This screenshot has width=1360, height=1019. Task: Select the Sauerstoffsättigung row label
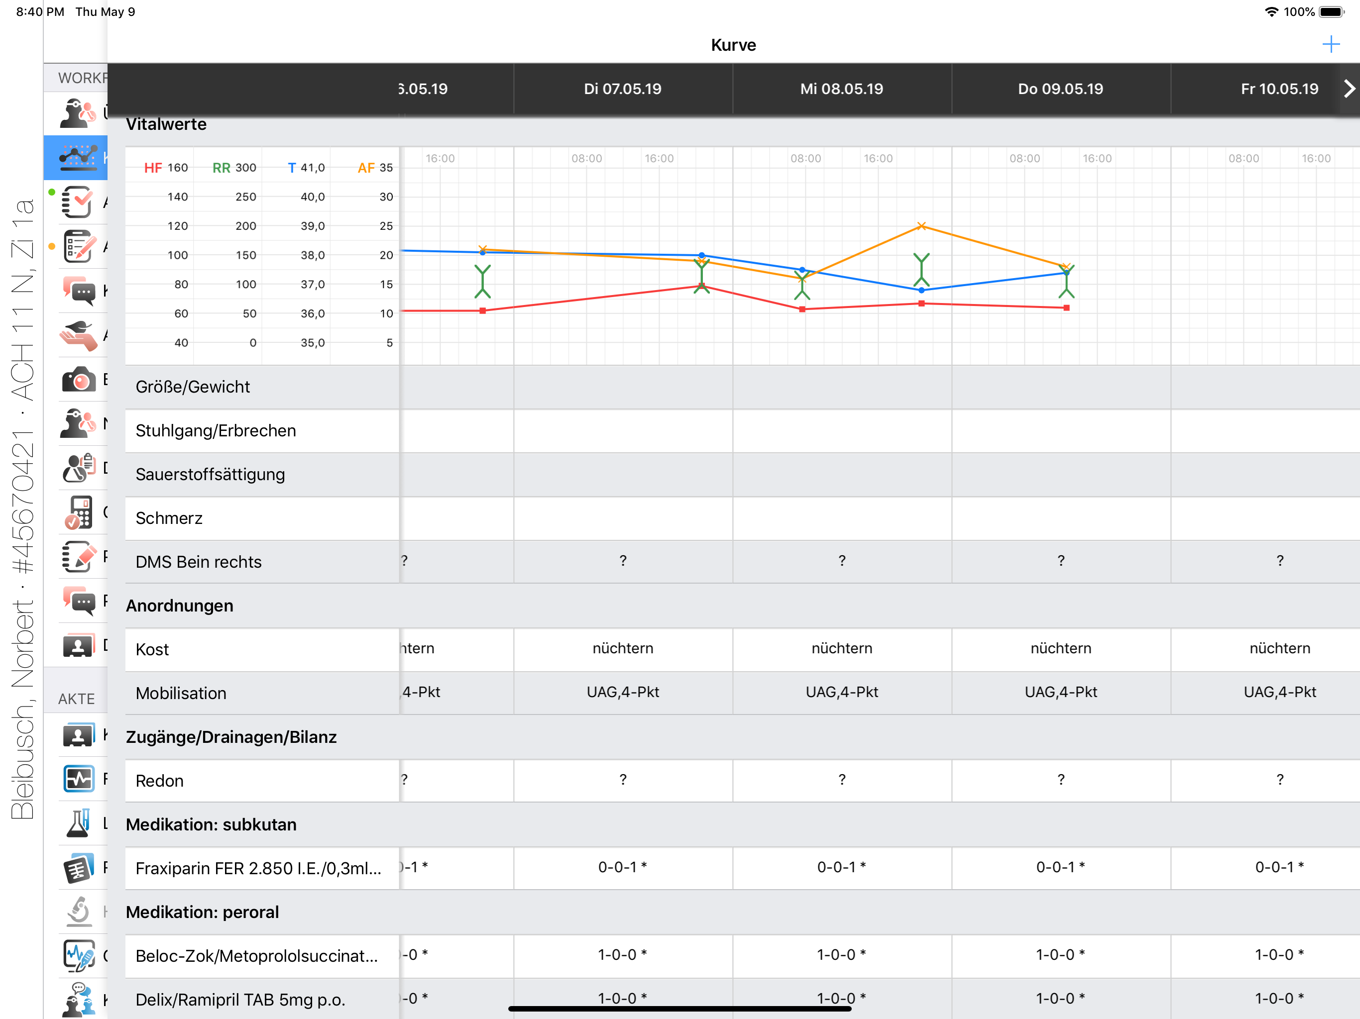pos(210,475)
